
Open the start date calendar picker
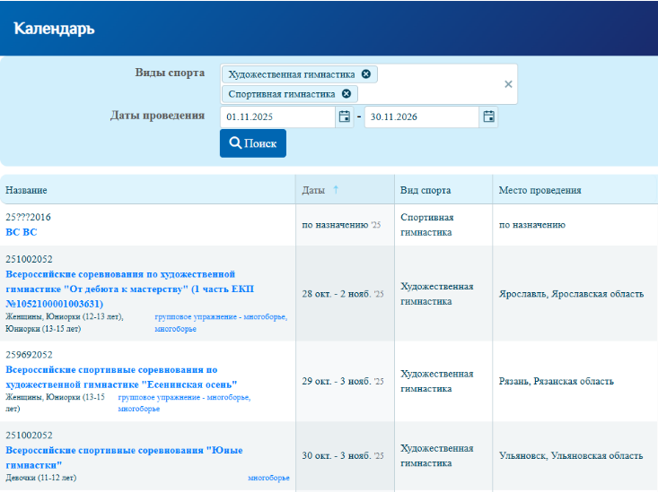click(344, 117)
